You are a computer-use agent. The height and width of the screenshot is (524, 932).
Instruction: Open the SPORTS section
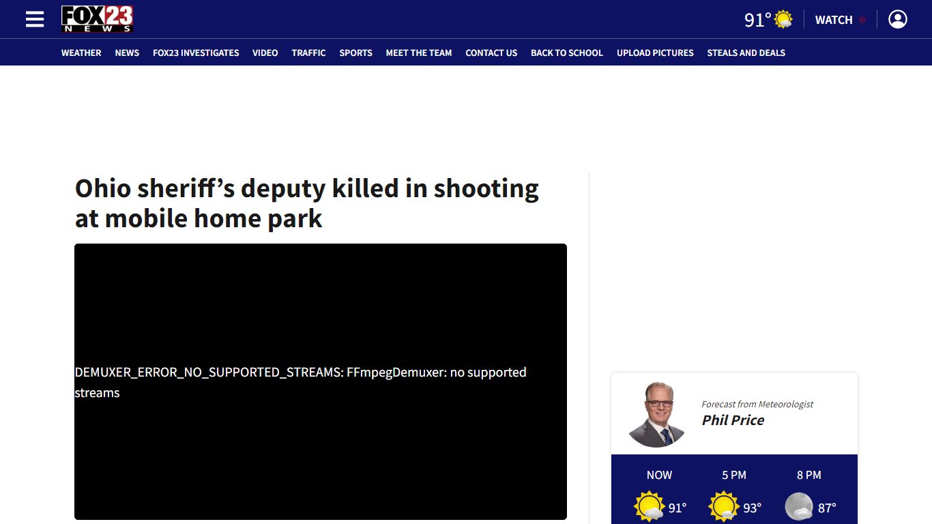pyautogui.click(x=355, y=53)
